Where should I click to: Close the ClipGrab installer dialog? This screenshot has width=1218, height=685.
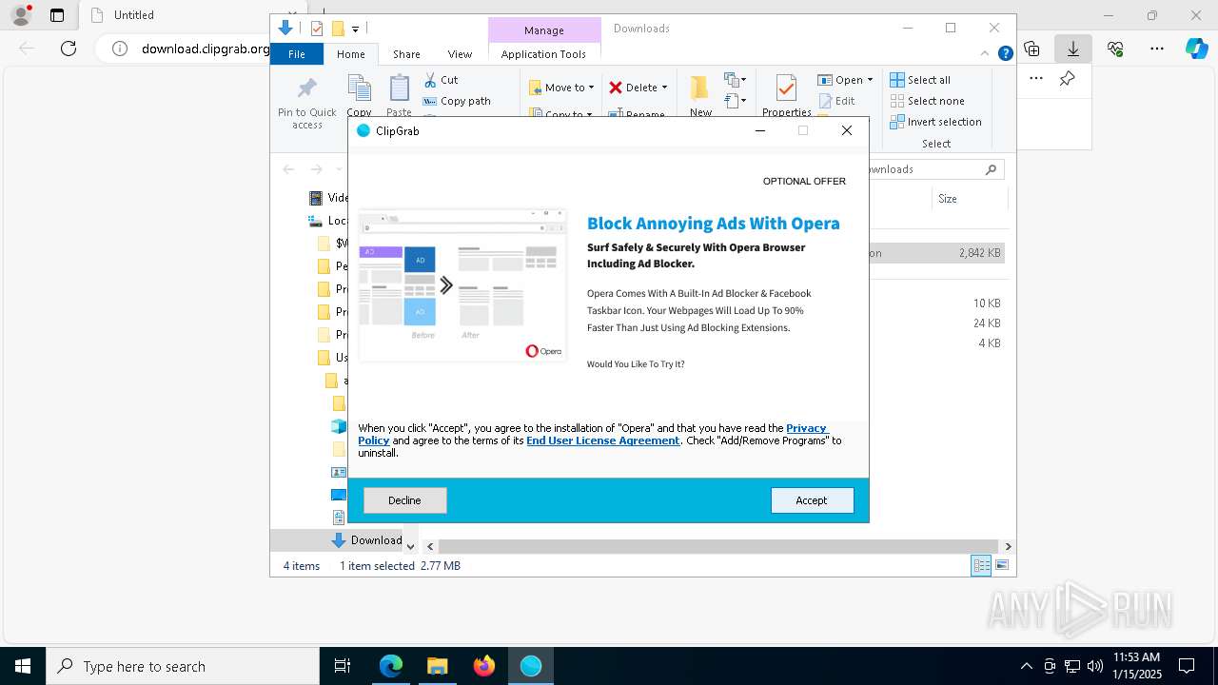click(x=846, y=130)
